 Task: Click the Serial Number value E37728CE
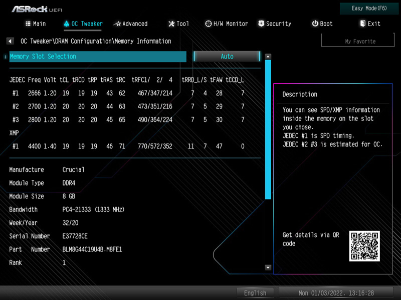tap(75, 236)
